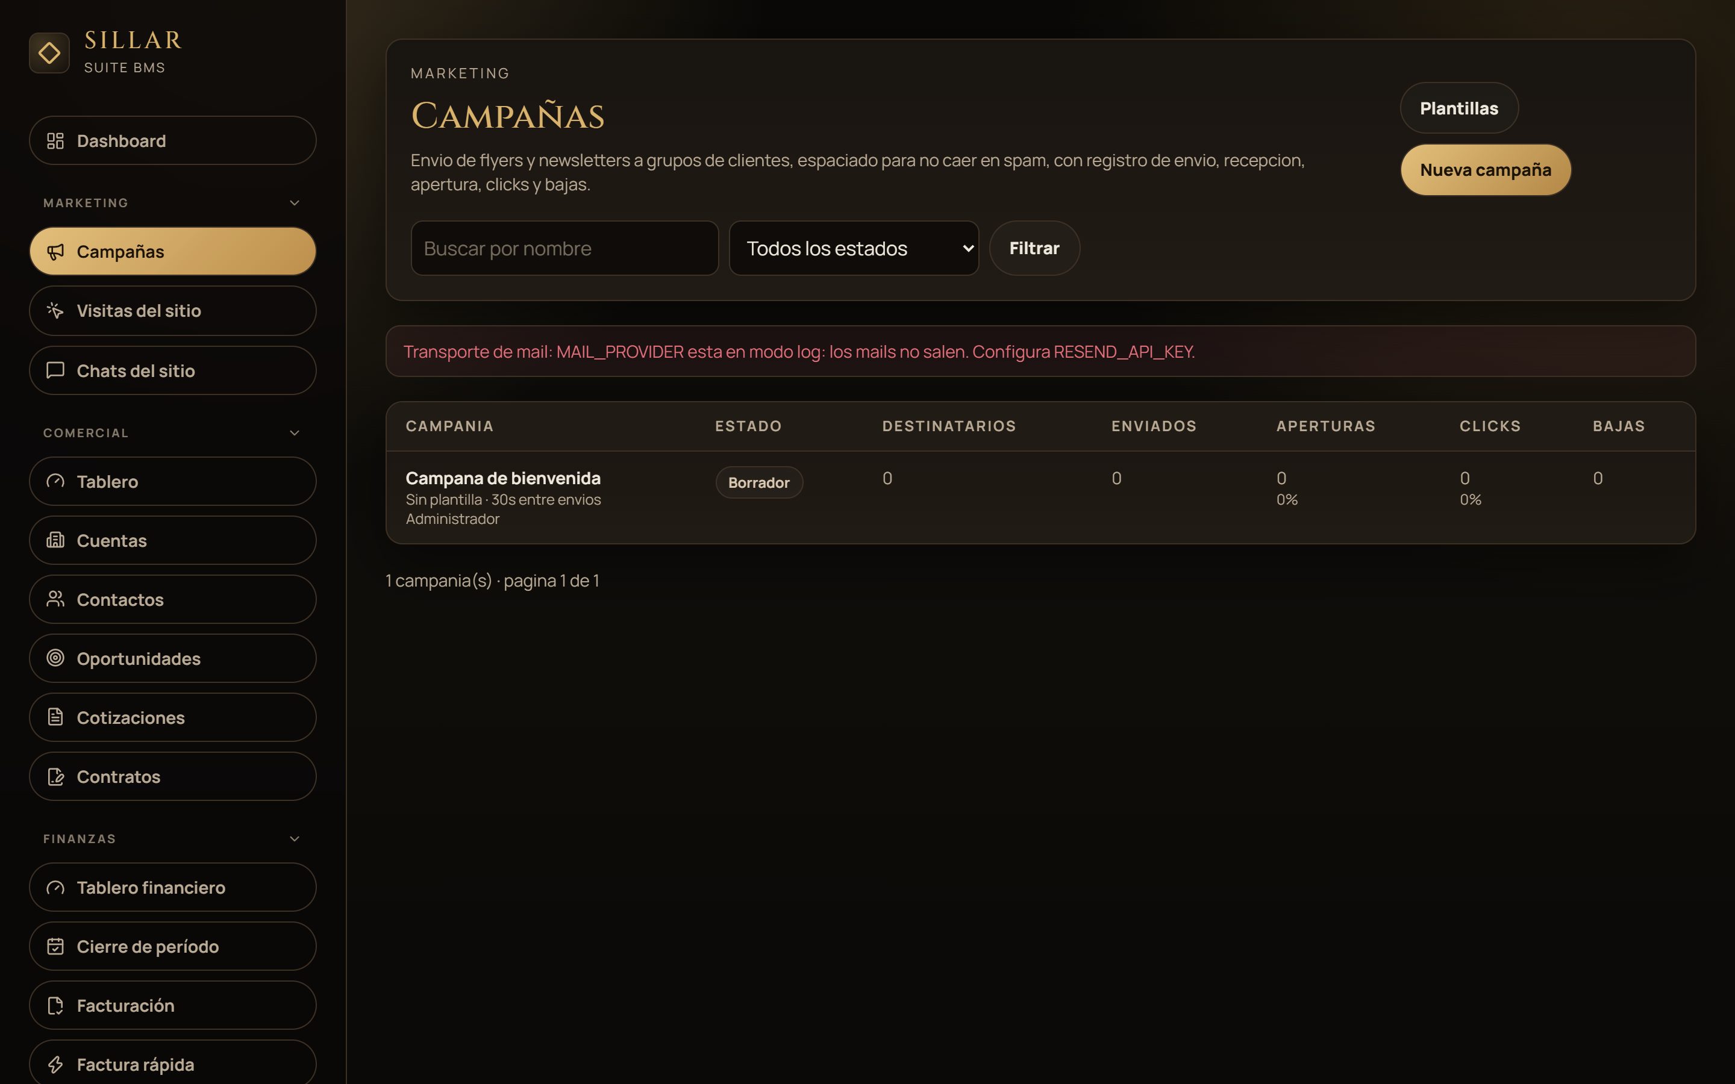The width and height of the screenshot is (1735, 1084).
Task: Open Dashboard via its grid icon
Action: 55,140
